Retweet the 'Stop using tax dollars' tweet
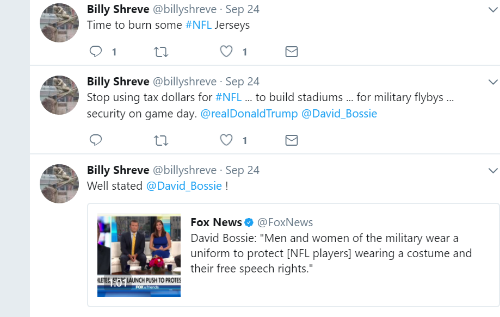The width and height of the screenshot is (500, 317). [161, 140]
